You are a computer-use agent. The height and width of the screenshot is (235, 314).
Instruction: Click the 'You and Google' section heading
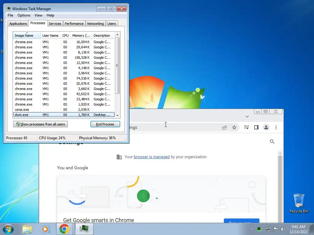click(x=72, y=168)
